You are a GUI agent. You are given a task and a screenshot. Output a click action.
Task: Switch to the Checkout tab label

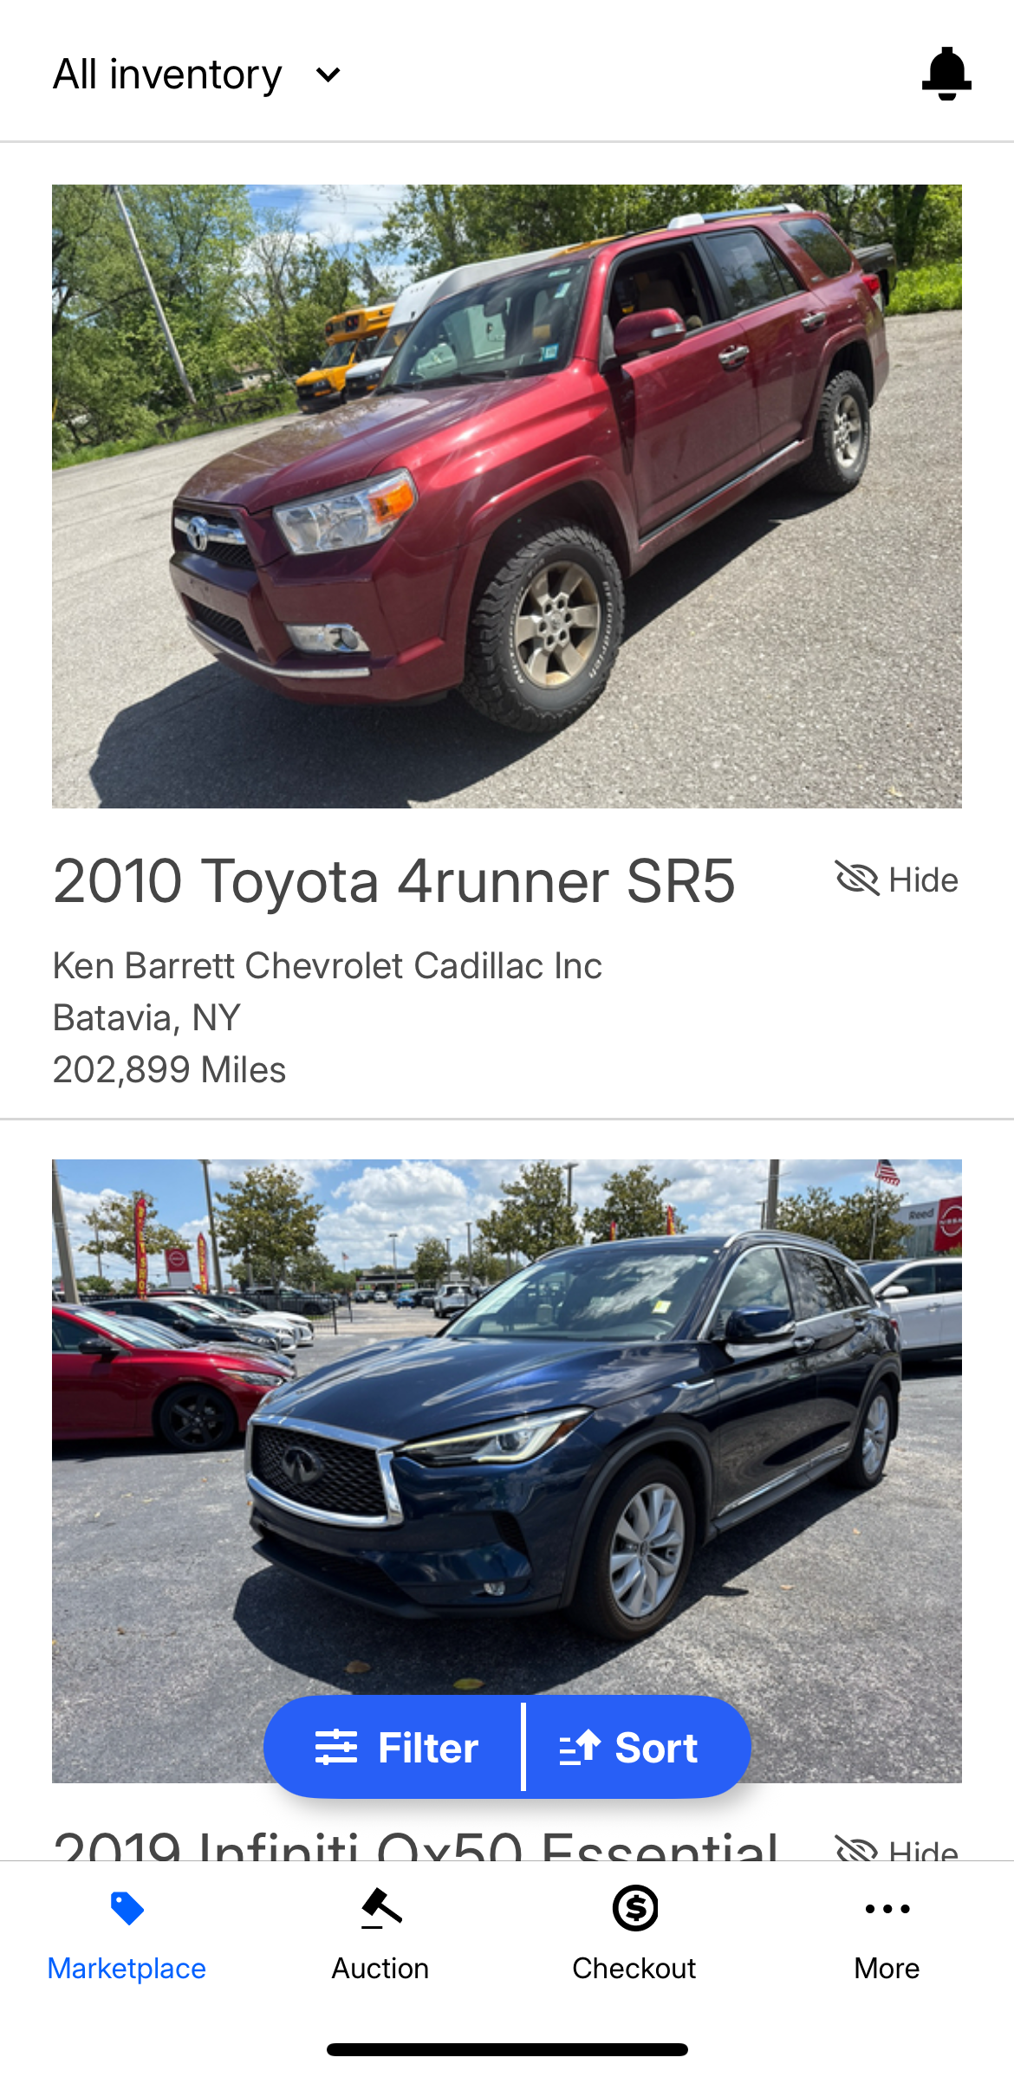point(634,1969)
